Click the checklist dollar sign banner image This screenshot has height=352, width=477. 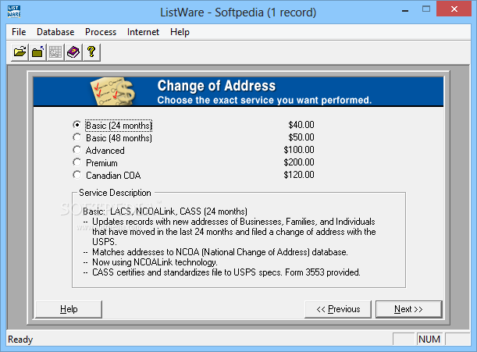113,91
